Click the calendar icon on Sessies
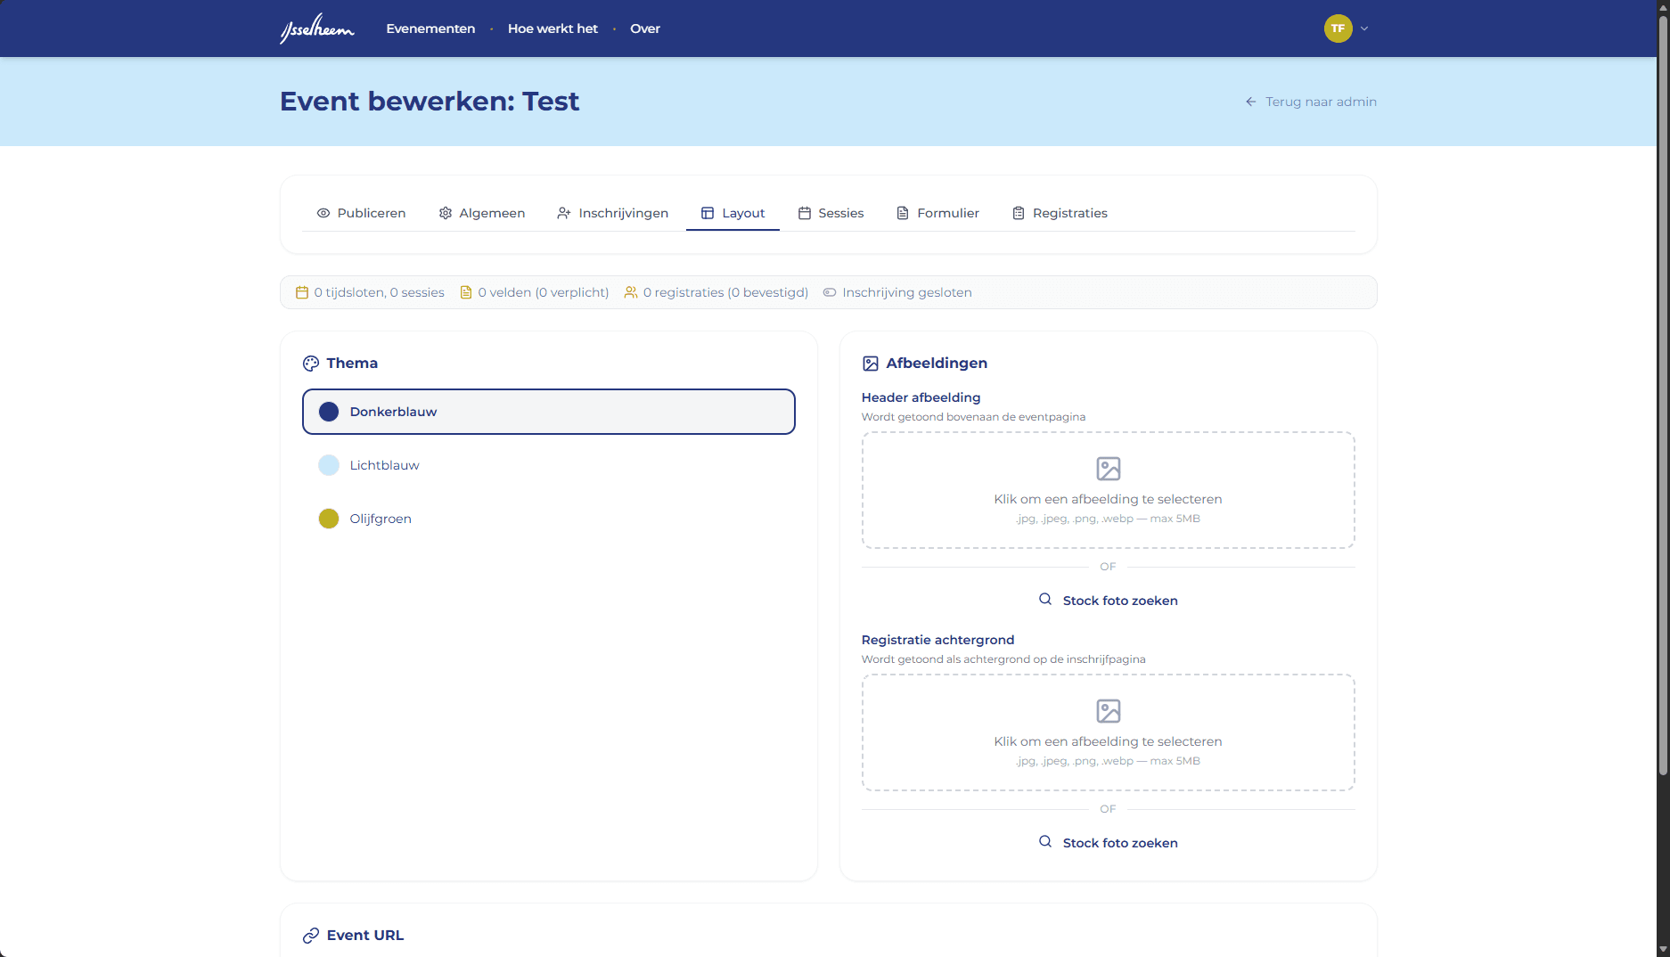Image resolution: width=1670 pixels, height=957 pixels. coord(805,213)
